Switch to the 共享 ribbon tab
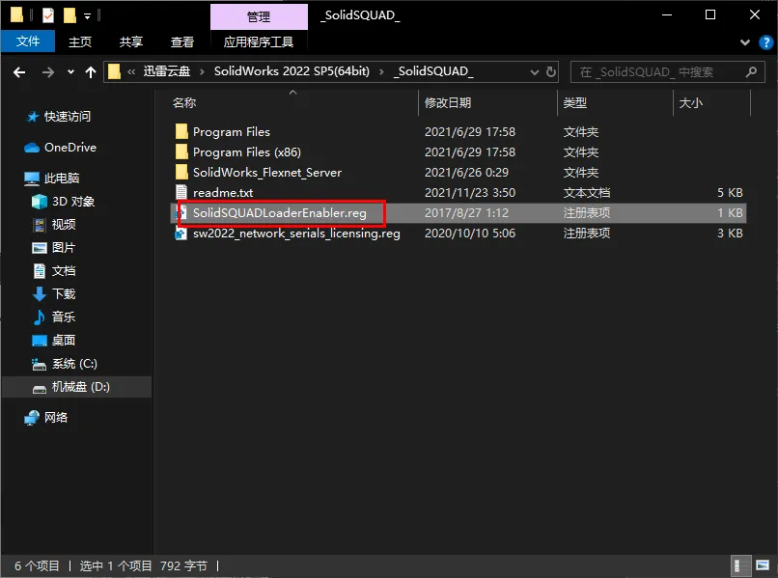 point(131,41)
